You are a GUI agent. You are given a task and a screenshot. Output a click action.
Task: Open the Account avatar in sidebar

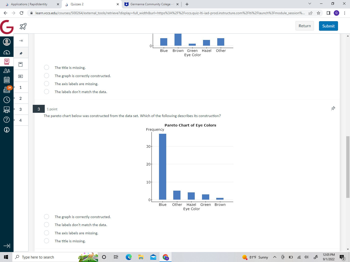7,42
